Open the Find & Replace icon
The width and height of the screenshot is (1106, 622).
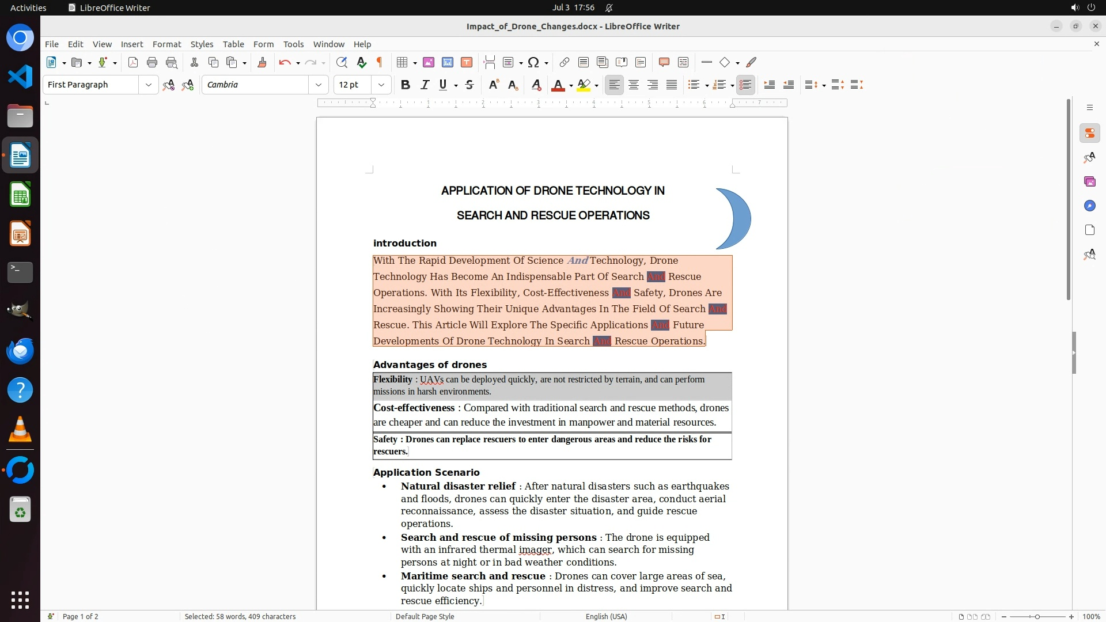(342, 62)
